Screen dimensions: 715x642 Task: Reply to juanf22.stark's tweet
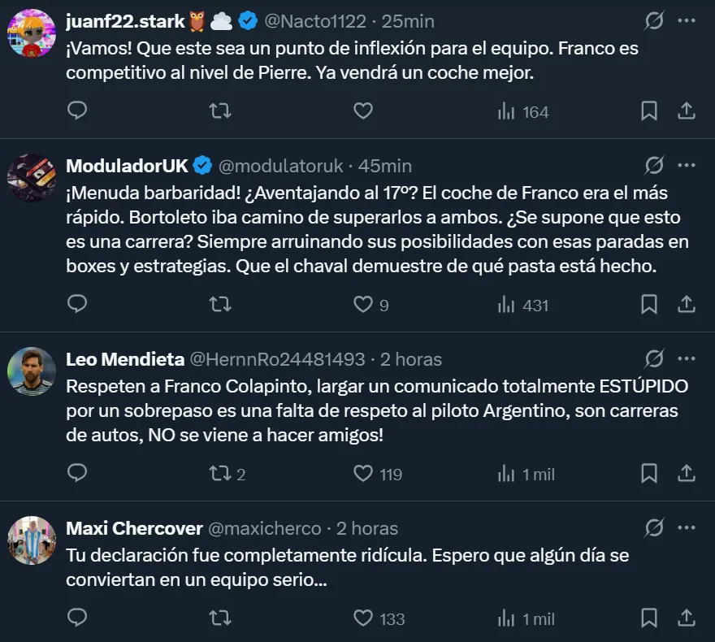click(77, 111)
